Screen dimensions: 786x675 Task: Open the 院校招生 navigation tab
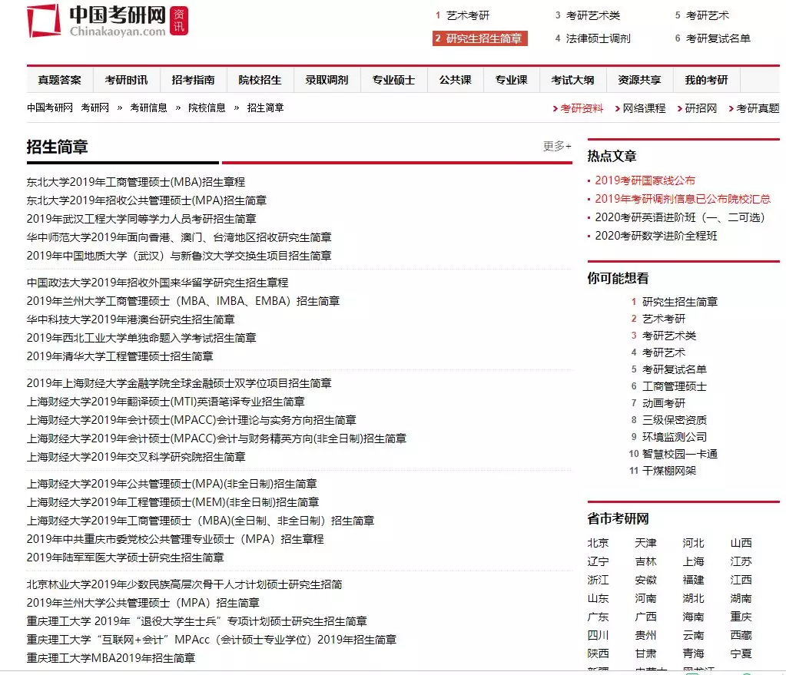point(260,80)
